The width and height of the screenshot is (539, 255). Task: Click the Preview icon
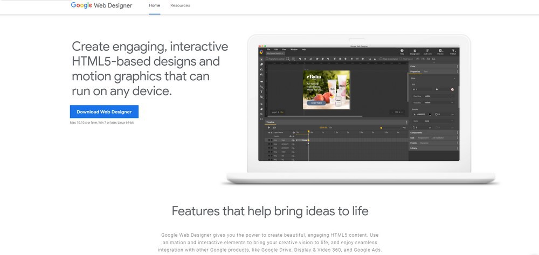tap(440, 51)
